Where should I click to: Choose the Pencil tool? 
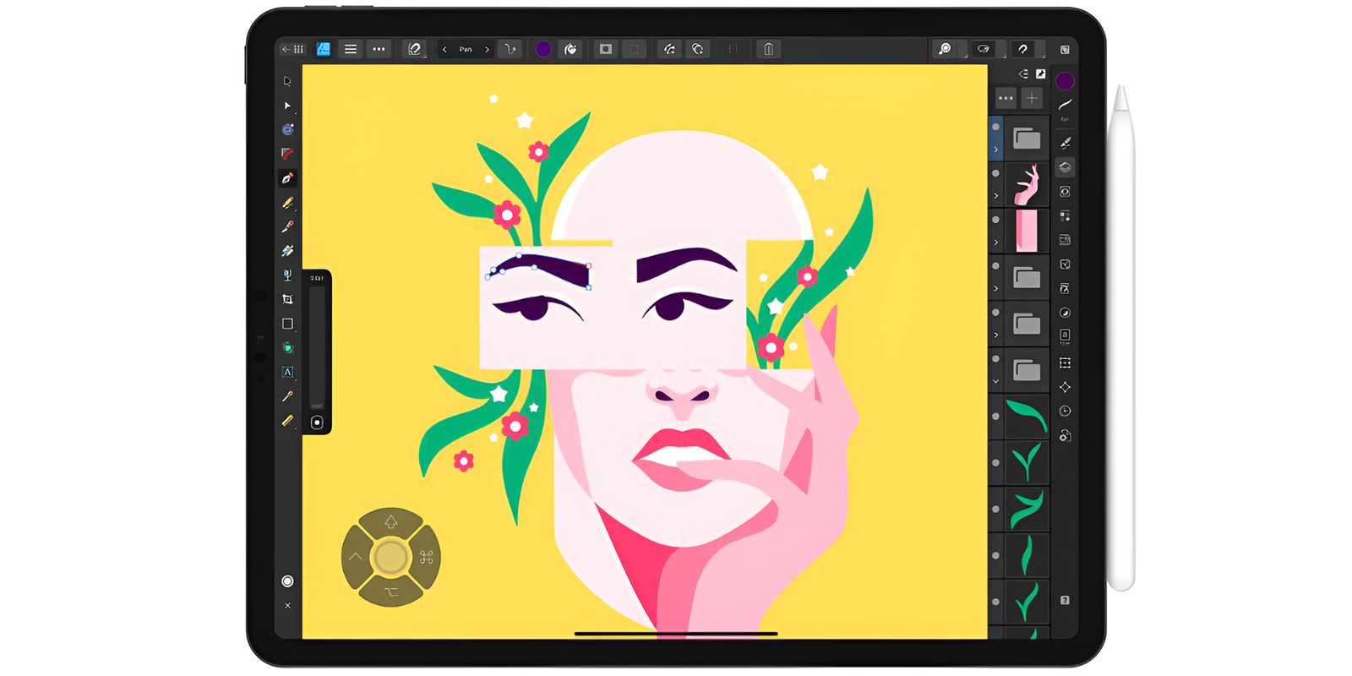[287, 203]
